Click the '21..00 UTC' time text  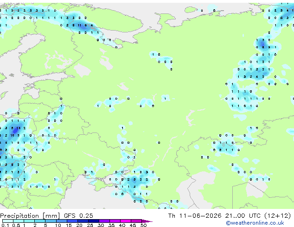(x=243, y=215)
